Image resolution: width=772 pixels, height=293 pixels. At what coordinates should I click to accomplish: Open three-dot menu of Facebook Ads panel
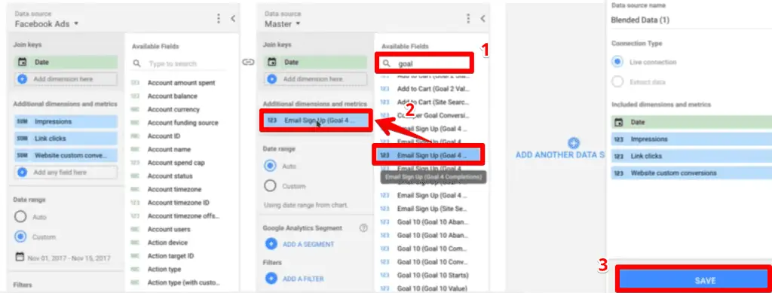[219, 19]
